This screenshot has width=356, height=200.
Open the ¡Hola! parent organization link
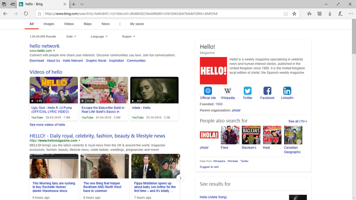tap(236, 110)
